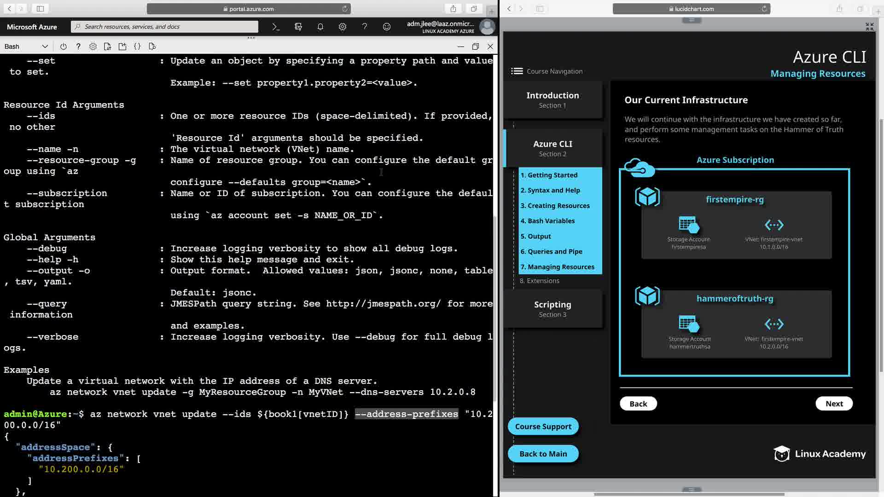
Task: Open new Cloud Shell session icon
Action: (122, 46)
